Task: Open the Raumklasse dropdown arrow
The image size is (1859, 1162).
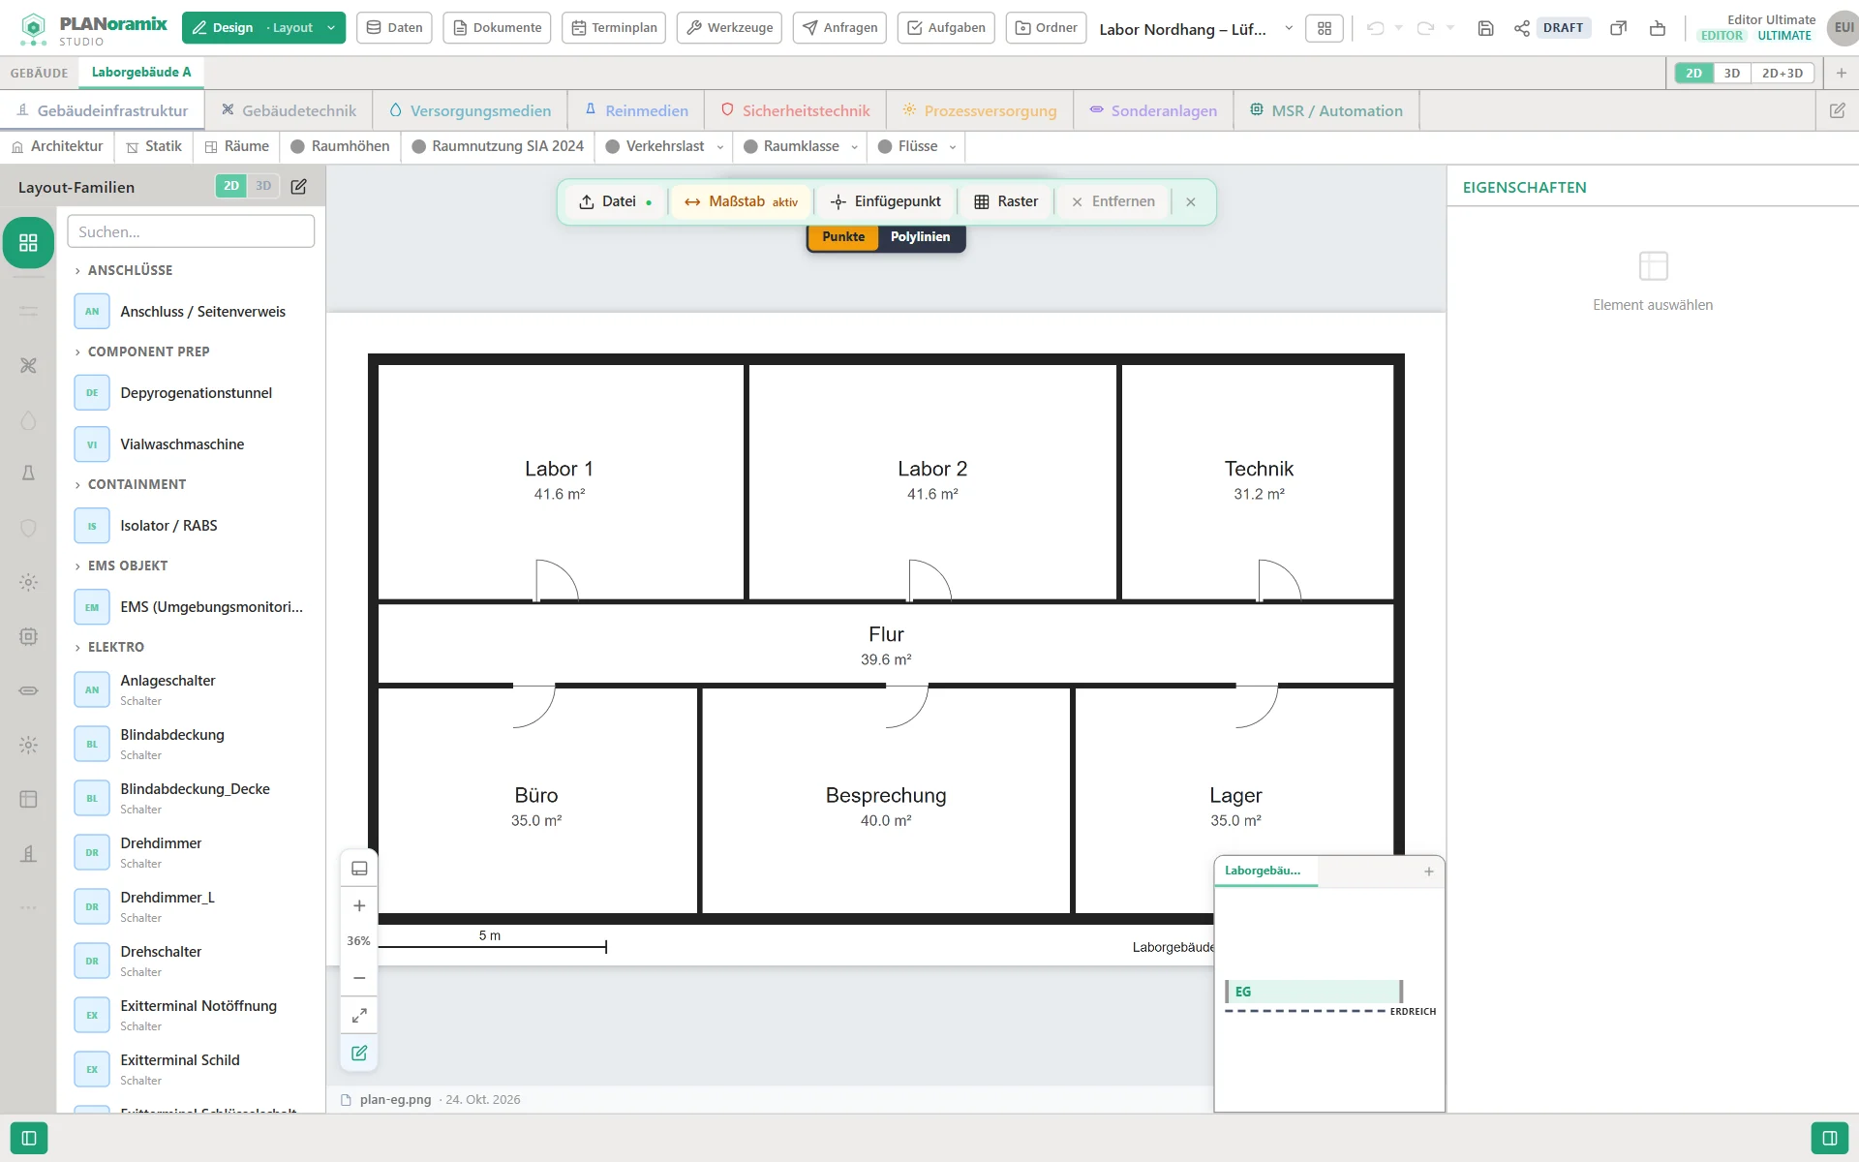Action: (854, 147)
